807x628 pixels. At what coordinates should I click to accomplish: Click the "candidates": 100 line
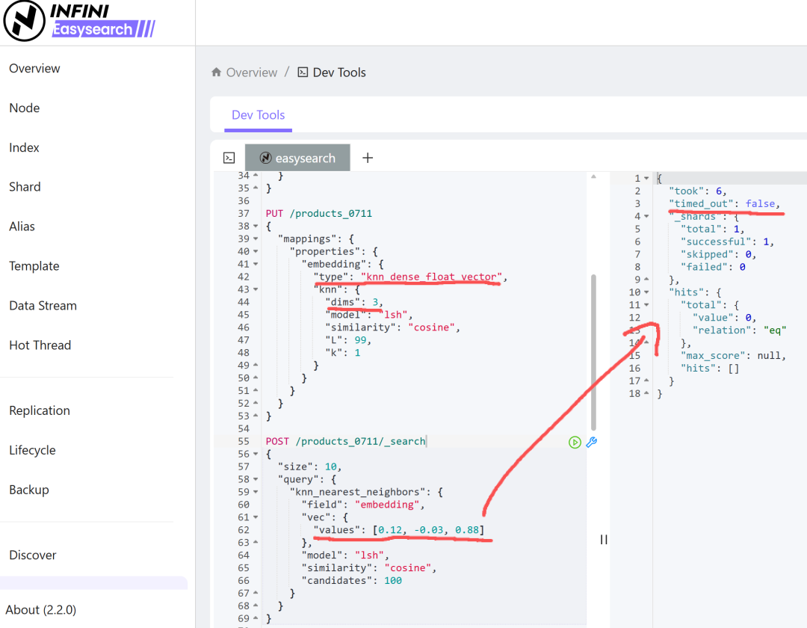coord(352,581)
